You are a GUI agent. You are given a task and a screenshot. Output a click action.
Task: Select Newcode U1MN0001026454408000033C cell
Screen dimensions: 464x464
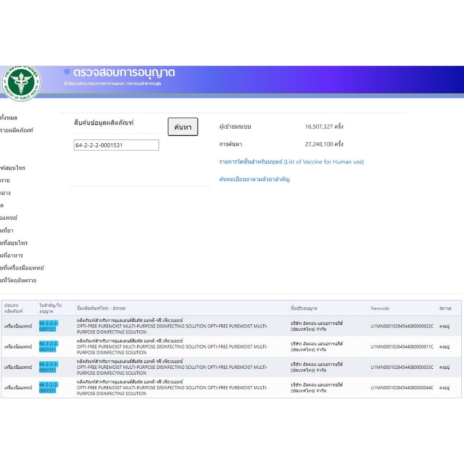tap(402, 367)
